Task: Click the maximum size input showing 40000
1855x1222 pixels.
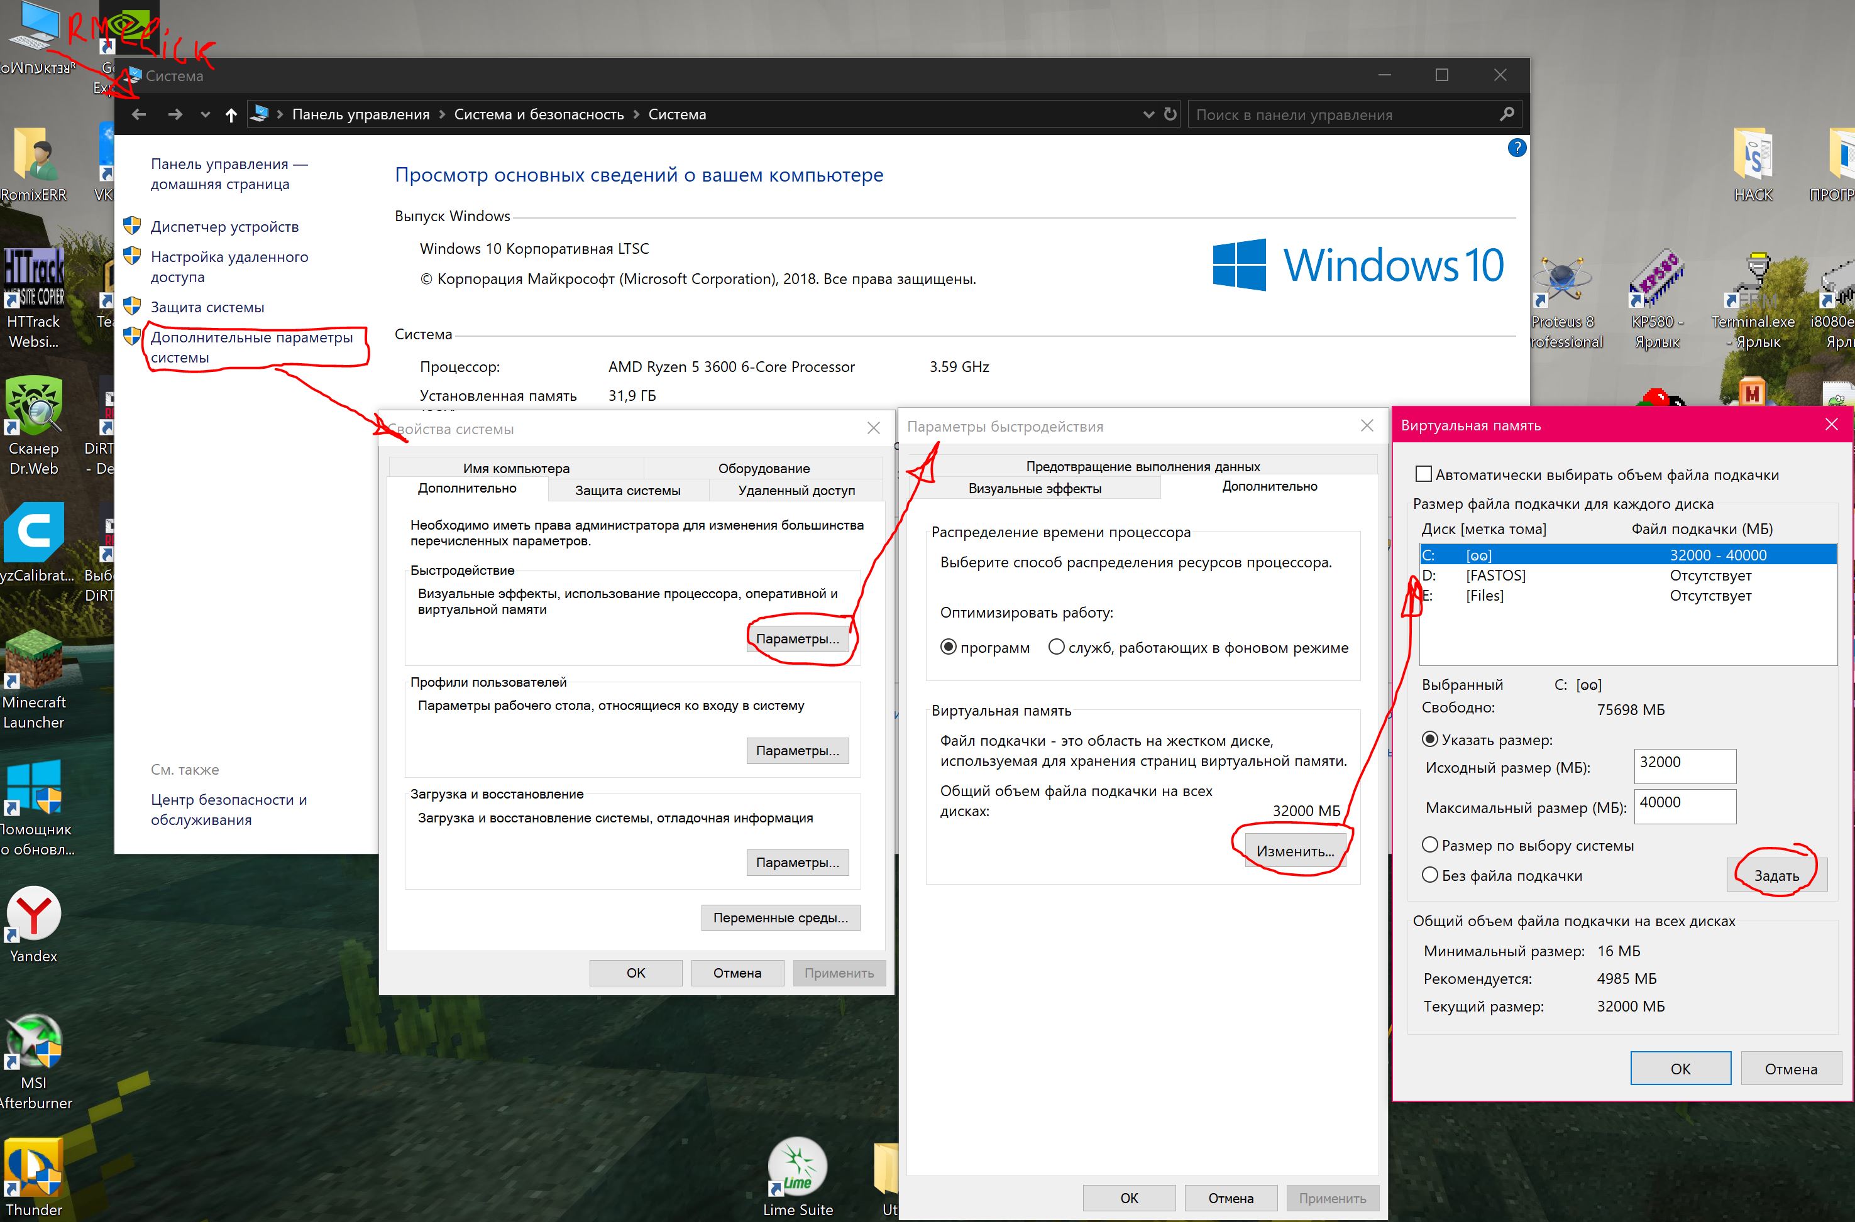Action: 1684,807
